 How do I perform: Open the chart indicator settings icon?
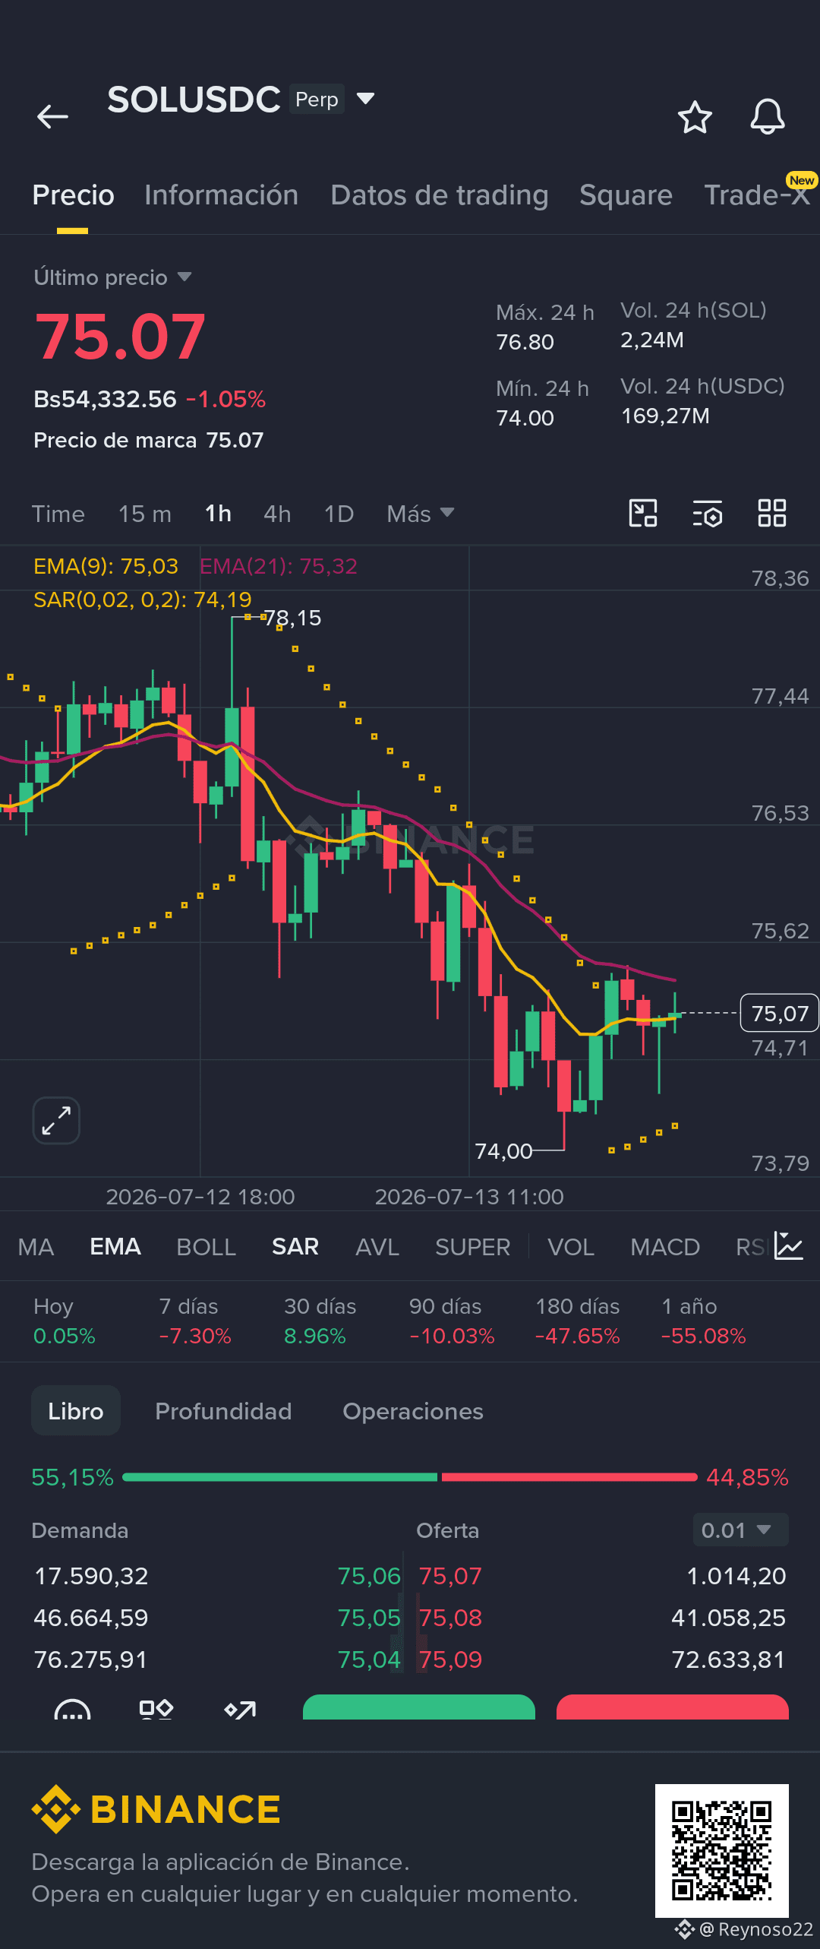(x=708, y=514)
